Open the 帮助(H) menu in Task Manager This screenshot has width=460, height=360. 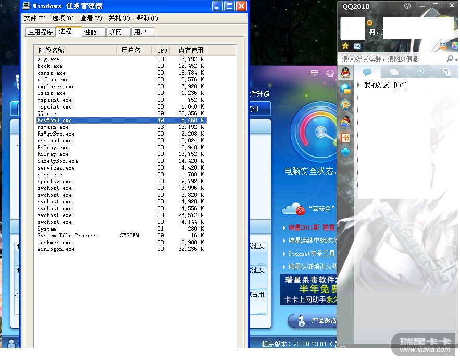(147, 18)
